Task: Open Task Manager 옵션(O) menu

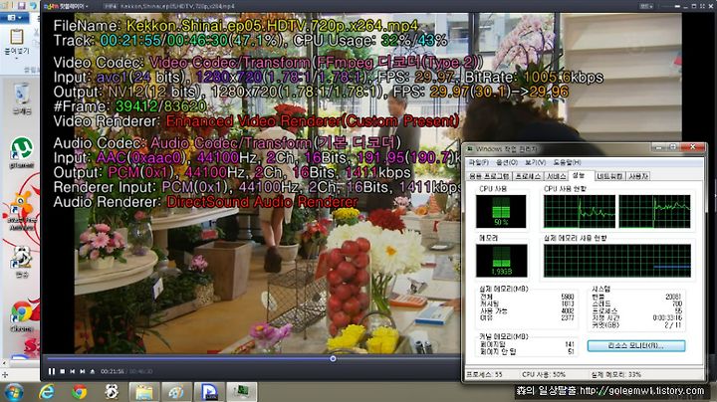Action: [507, 162]
